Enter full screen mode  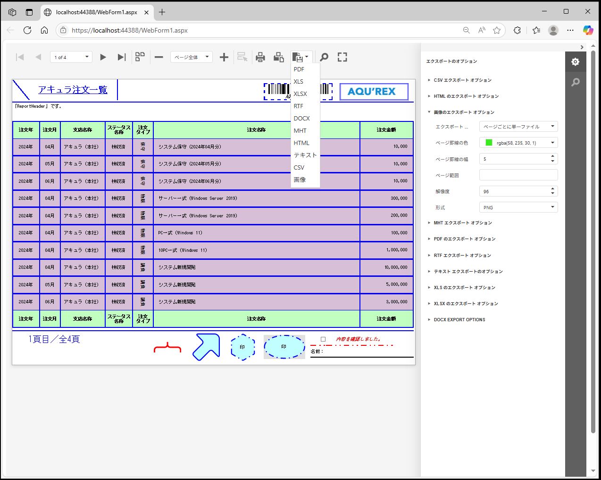pos(342,57)
